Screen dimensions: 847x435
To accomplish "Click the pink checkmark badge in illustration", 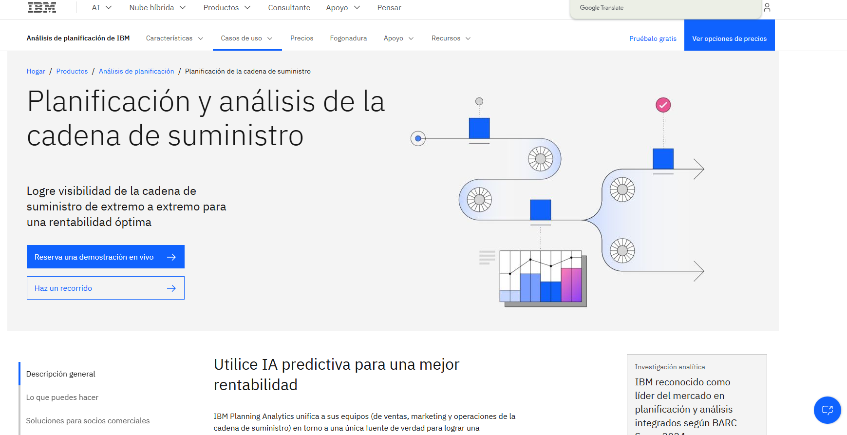I will click(663, 105).
